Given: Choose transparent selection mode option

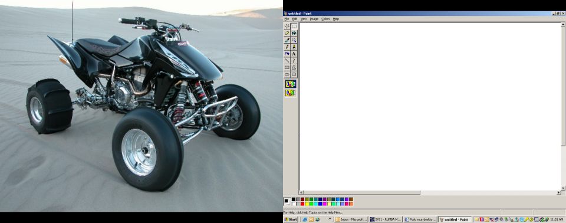Looking at the screenshot, I should [290, 93].
